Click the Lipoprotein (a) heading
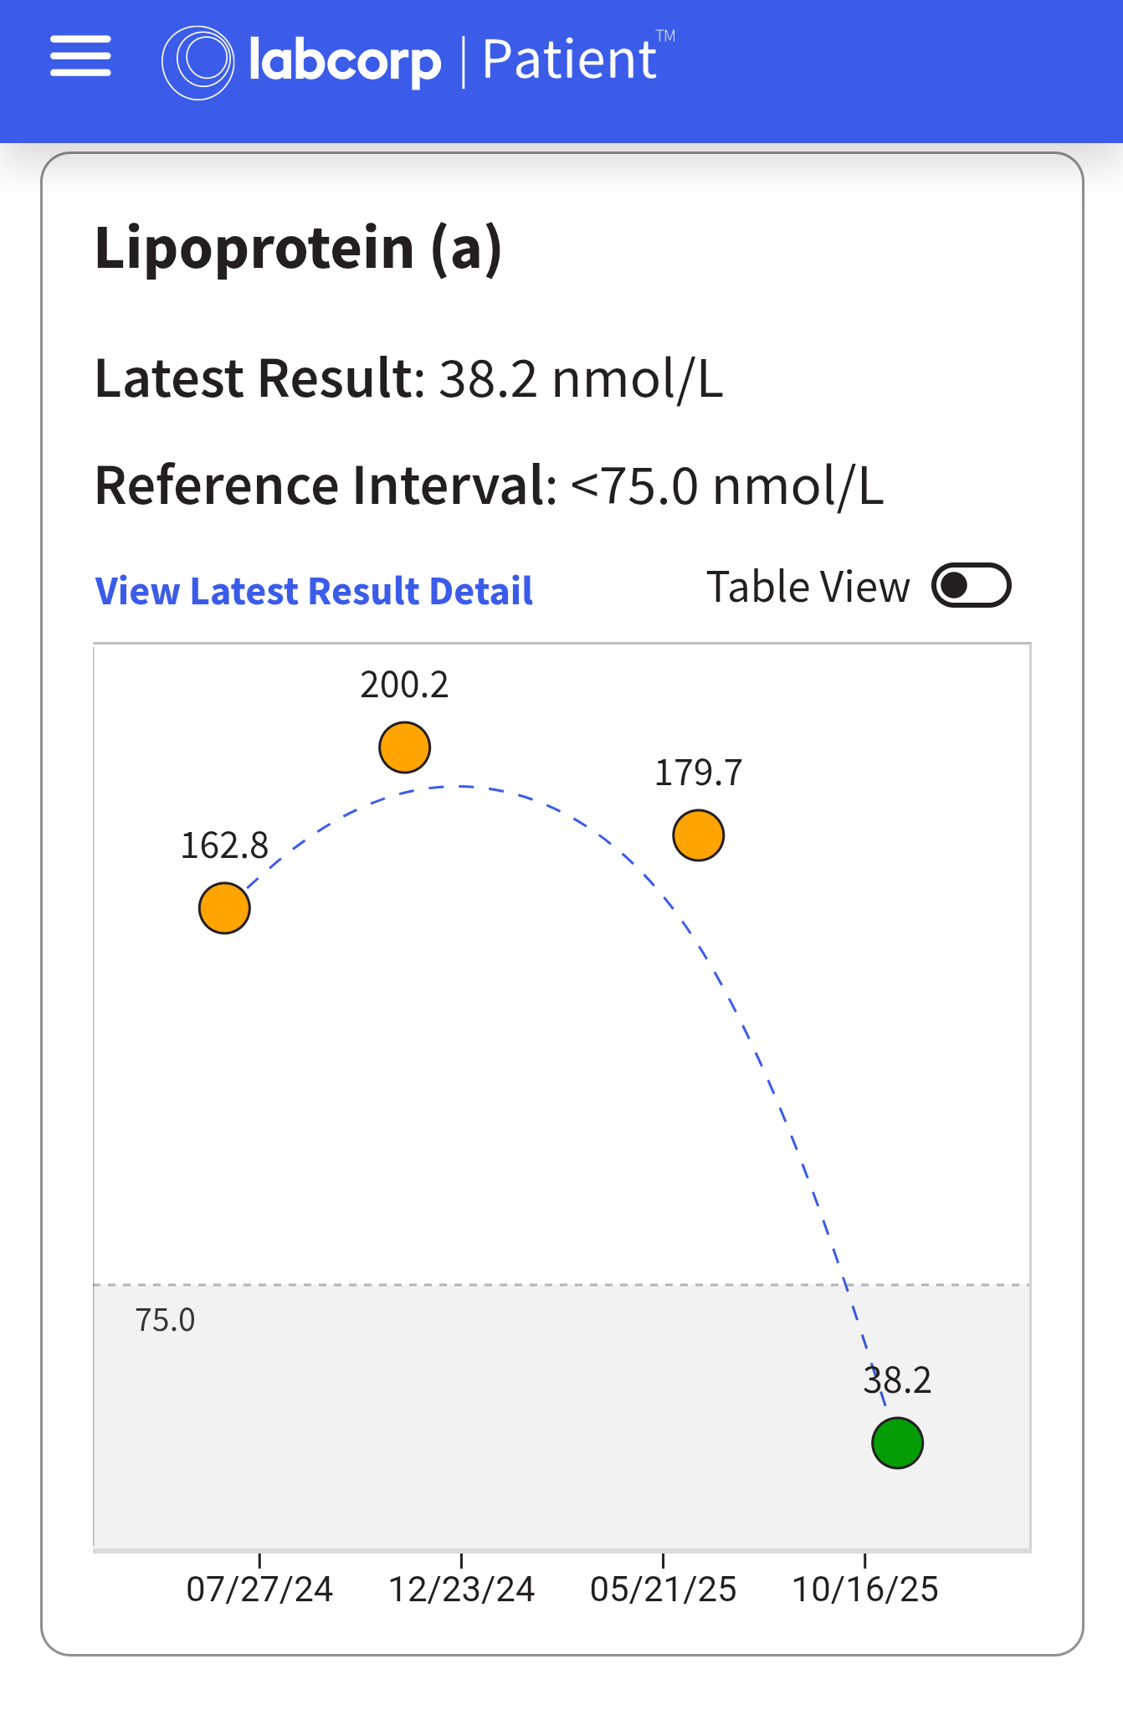Image resolution: width=1123 pixels, height=1736 pixels. pyautogui.click(x=298, y=248)
